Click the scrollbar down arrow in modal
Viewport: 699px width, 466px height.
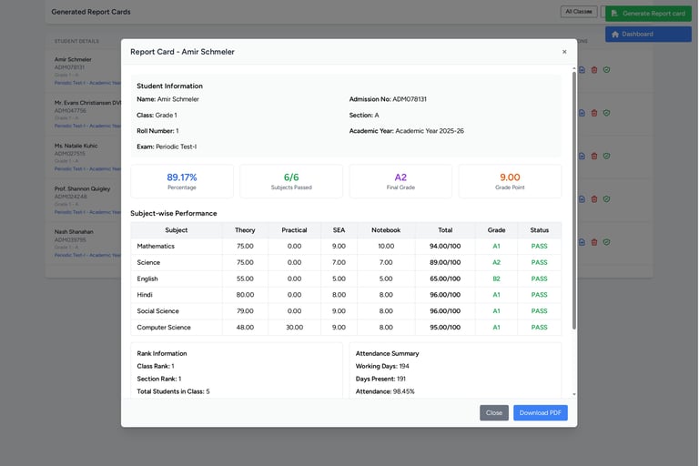tap(574, 394)
